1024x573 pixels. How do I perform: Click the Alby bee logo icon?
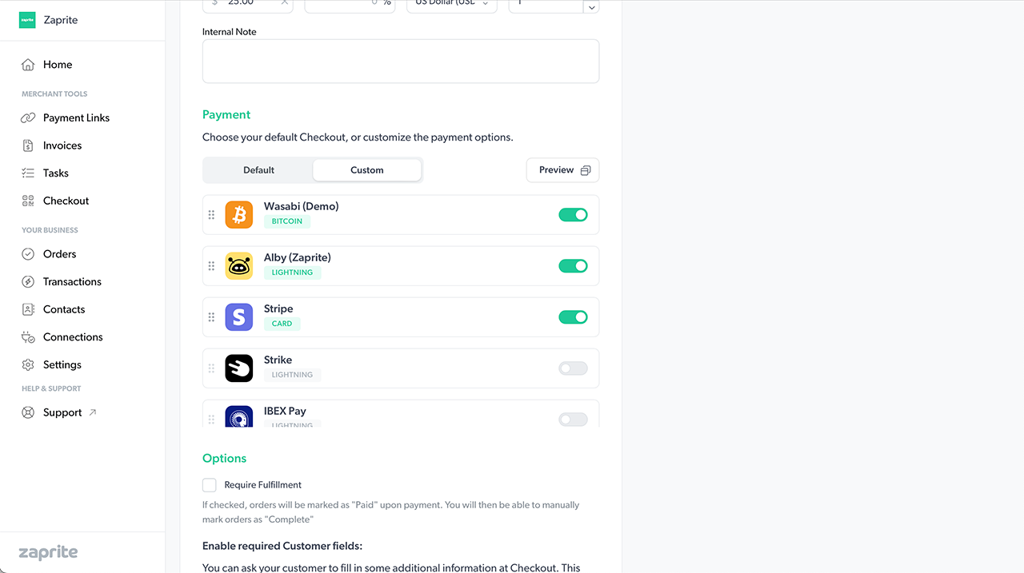[238, 266]
